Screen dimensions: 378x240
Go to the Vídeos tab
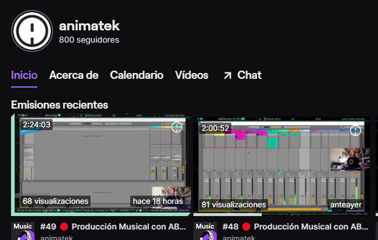(192, 75)
